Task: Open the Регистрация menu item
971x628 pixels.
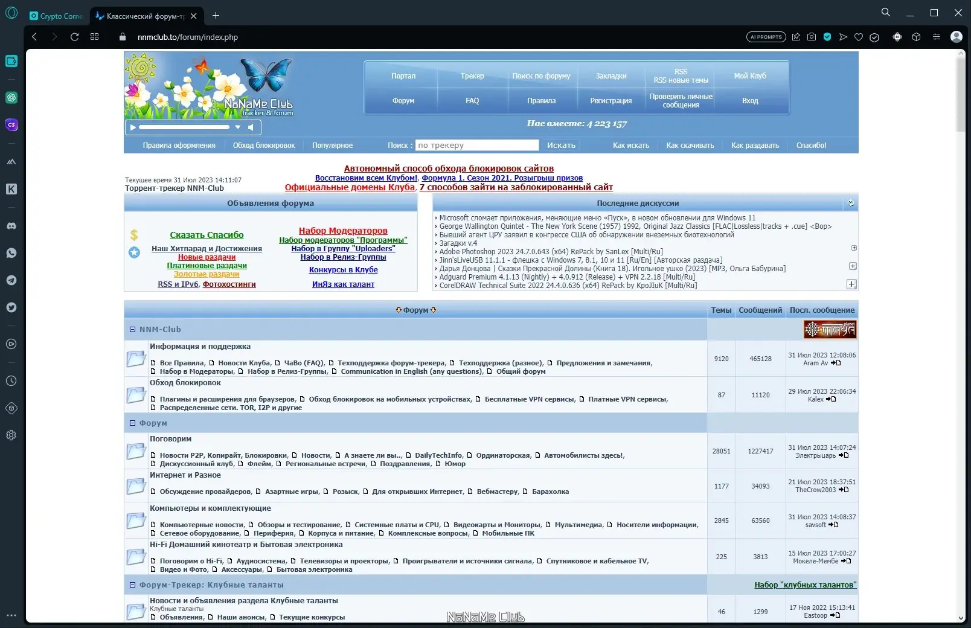Action: [611, 101]
